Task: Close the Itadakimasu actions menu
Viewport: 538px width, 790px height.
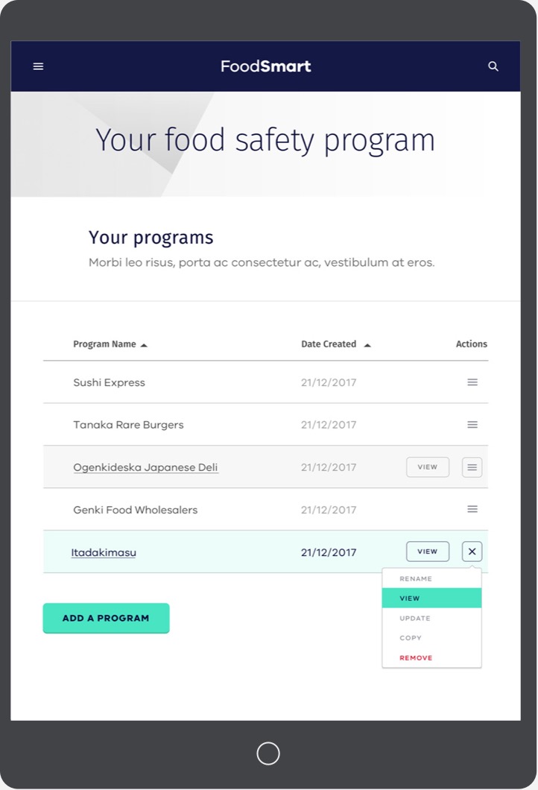Action: click(x=472, y=552)
